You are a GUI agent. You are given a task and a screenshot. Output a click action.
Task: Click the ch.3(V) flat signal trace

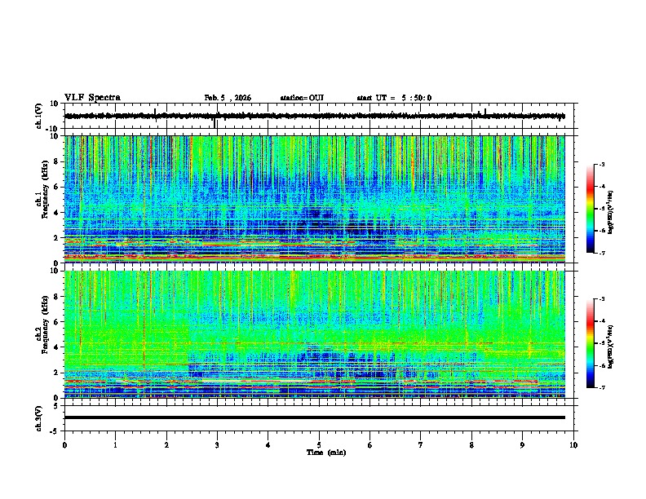tap(315, 417)
